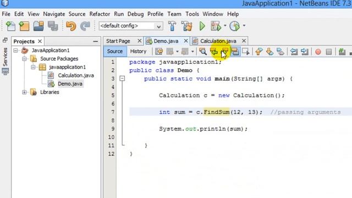The height and width of the screenshot is (198, 352).
Task: Click the Debug Project icon
Action: (x=216, y=26)
